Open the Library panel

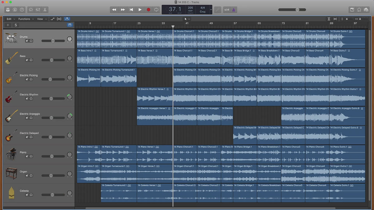click(x=8, y=10)
